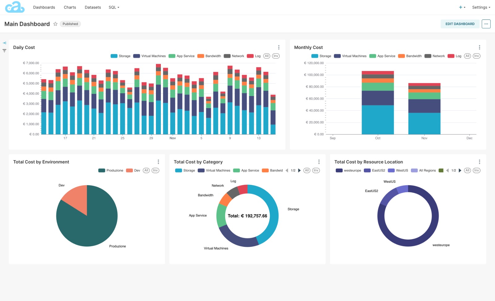Screen dimensions: 495x301
Task: Toggle App Service in Monthly Cost legend
Action: click(x=382, y=56)
